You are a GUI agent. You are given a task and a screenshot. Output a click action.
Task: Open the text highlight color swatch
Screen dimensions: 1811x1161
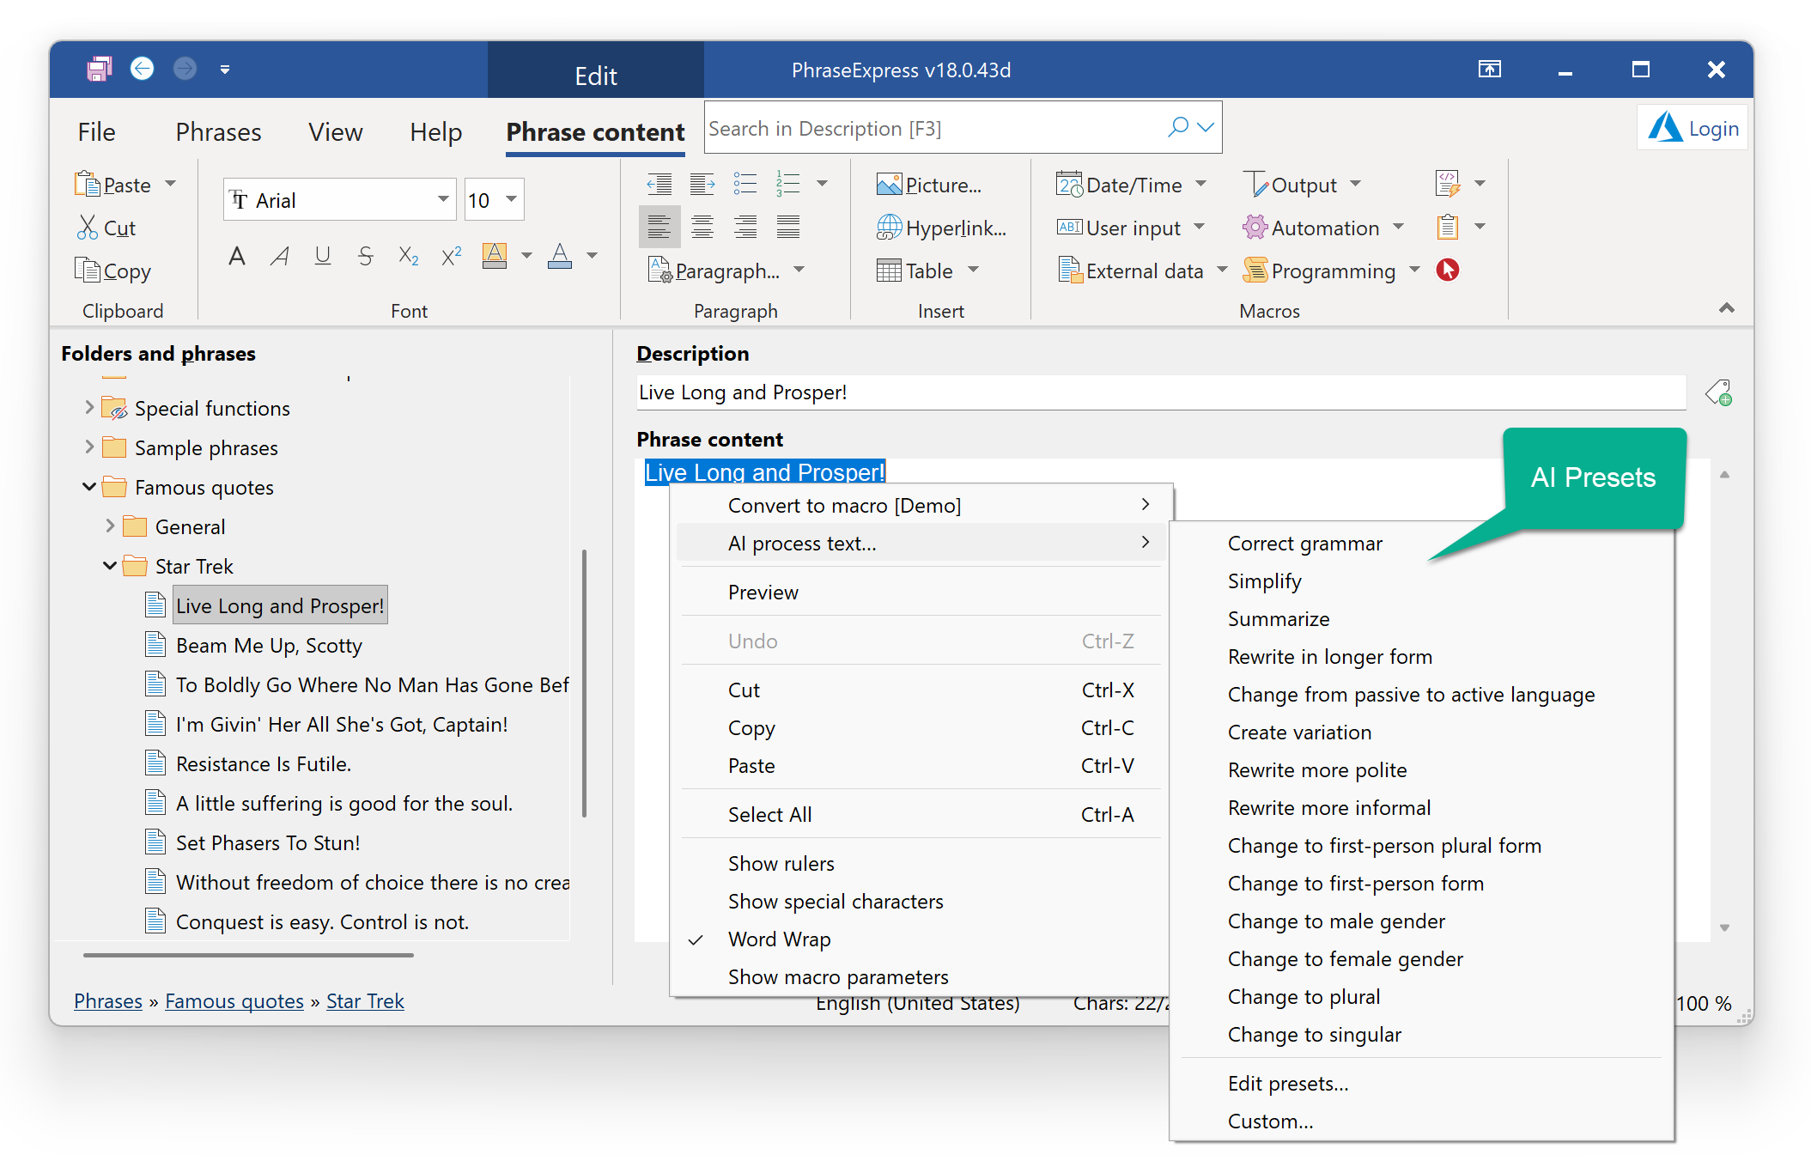pyautogui.click(x=495, y=256)
